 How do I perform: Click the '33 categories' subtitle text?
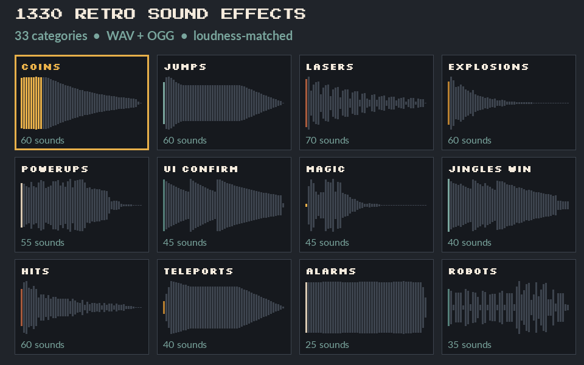point(51,36)
